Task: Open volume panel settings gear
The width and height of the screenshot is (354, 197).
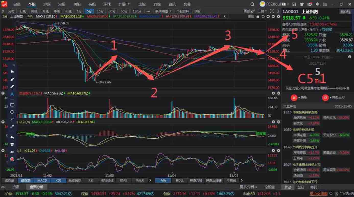Action: point(278,93)
